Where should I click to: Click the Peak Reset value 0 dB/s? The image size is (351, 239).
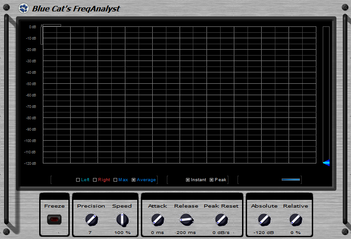pyautogui.click(x=221, y=233)
